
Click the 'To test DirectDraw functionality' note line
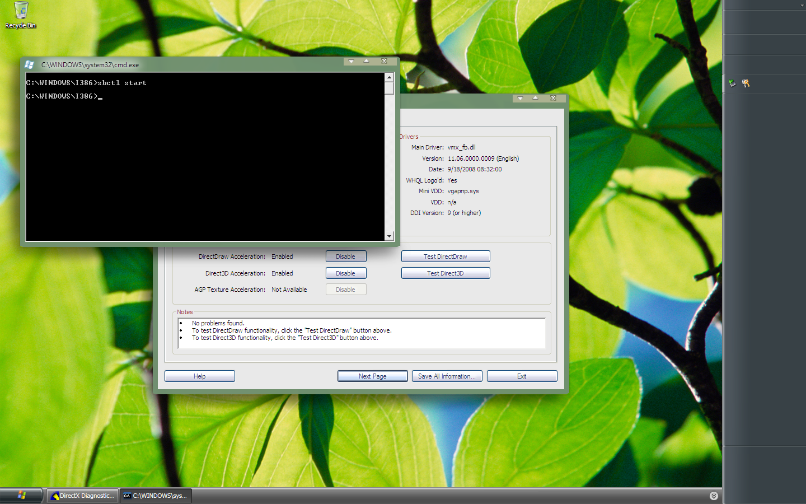click(292, 330)
